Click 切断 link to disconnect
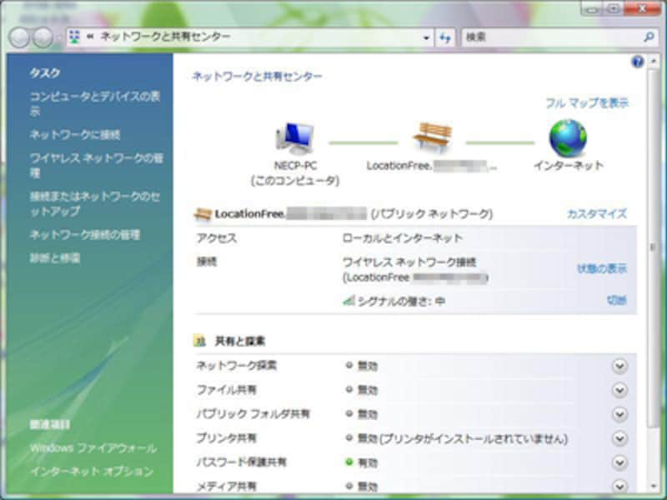The image size is (667, 500). tap(617, 300)
